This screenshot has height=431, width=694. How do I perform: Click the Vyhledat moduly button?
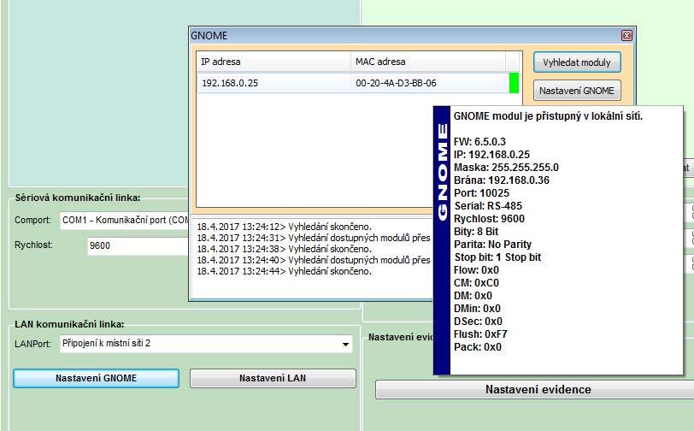point(577,62)
